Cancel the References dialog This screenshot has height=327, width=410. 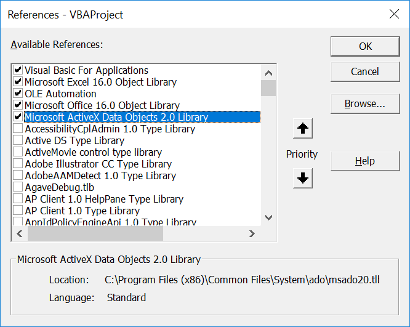[365, 71]
